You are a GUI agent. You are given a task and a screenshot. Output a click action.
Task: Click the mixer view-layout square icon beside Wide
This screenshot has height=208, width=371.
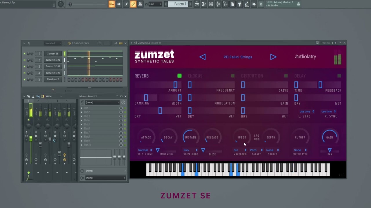point(43,96)
